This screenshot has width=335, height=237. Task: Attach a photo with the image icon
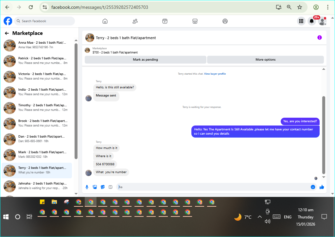tap(95, 187)
